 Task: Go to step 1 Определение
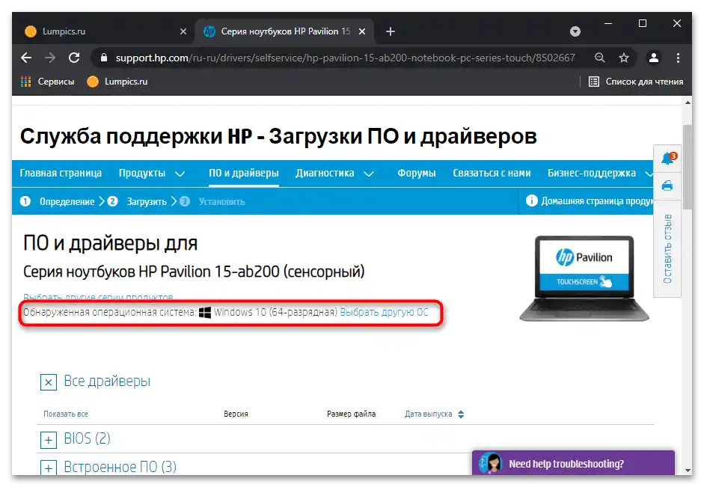point(58,201)
